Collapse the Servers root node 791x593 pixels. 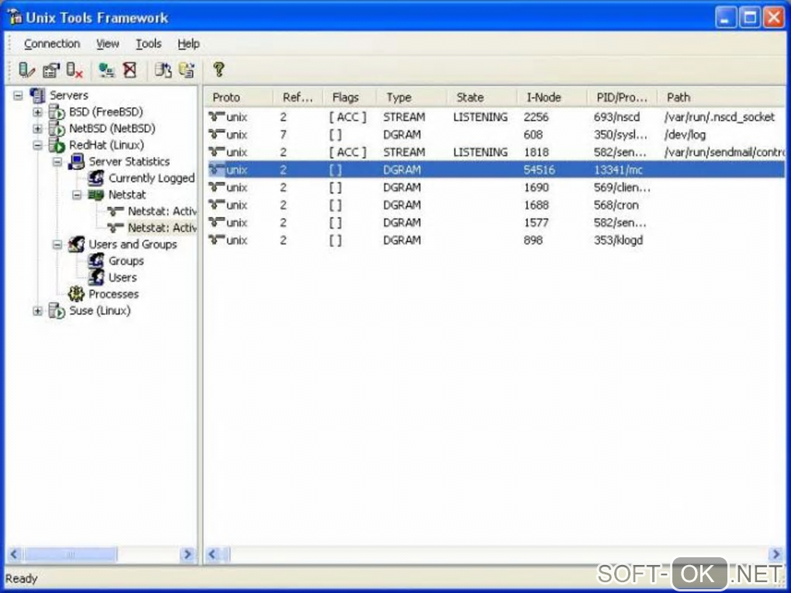click(18, 95)
